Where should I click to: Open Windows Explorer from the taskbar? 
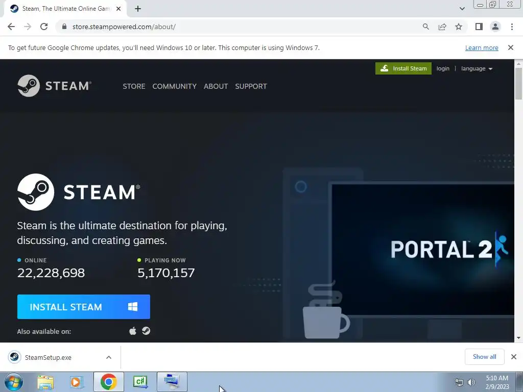45,382
